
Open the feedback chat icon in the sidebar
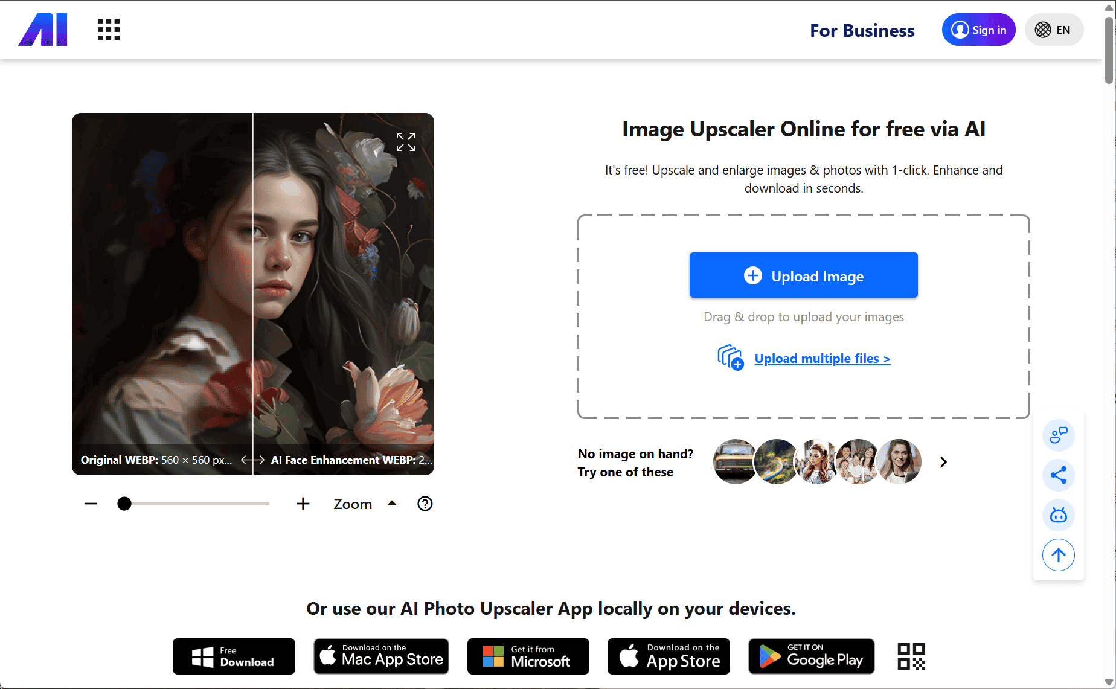1058,435
